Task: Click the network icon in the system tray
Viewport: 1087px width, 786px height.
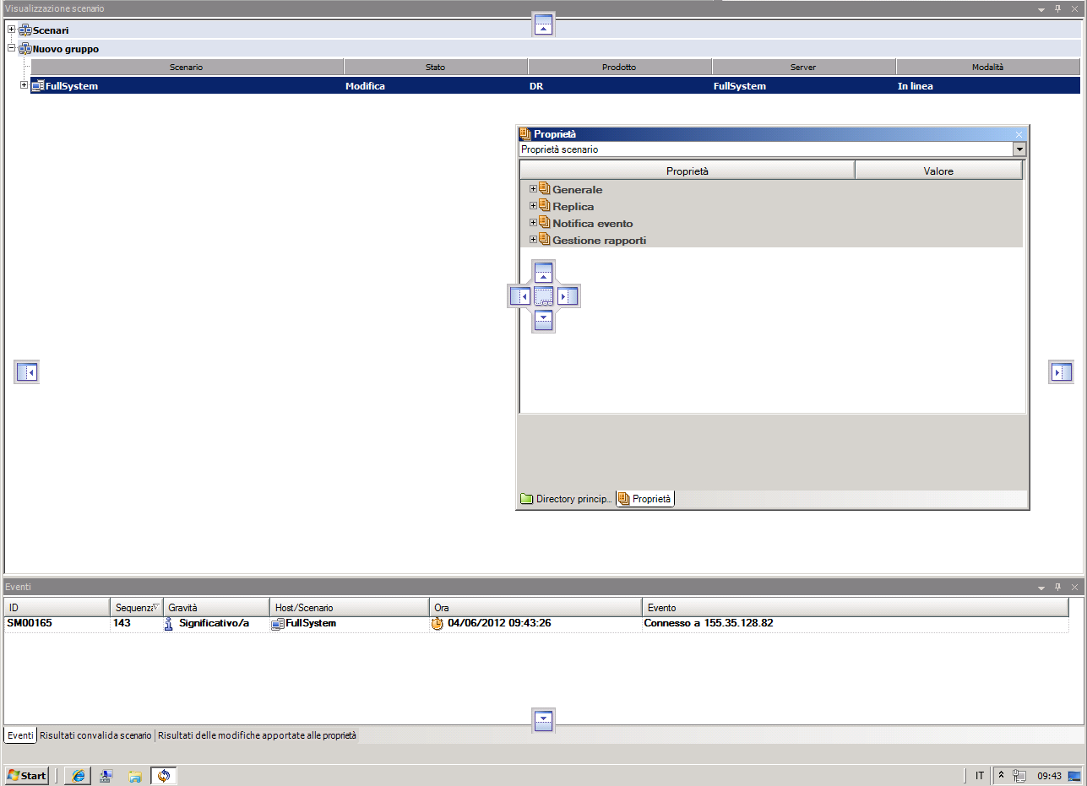Action: point(1019,776)
